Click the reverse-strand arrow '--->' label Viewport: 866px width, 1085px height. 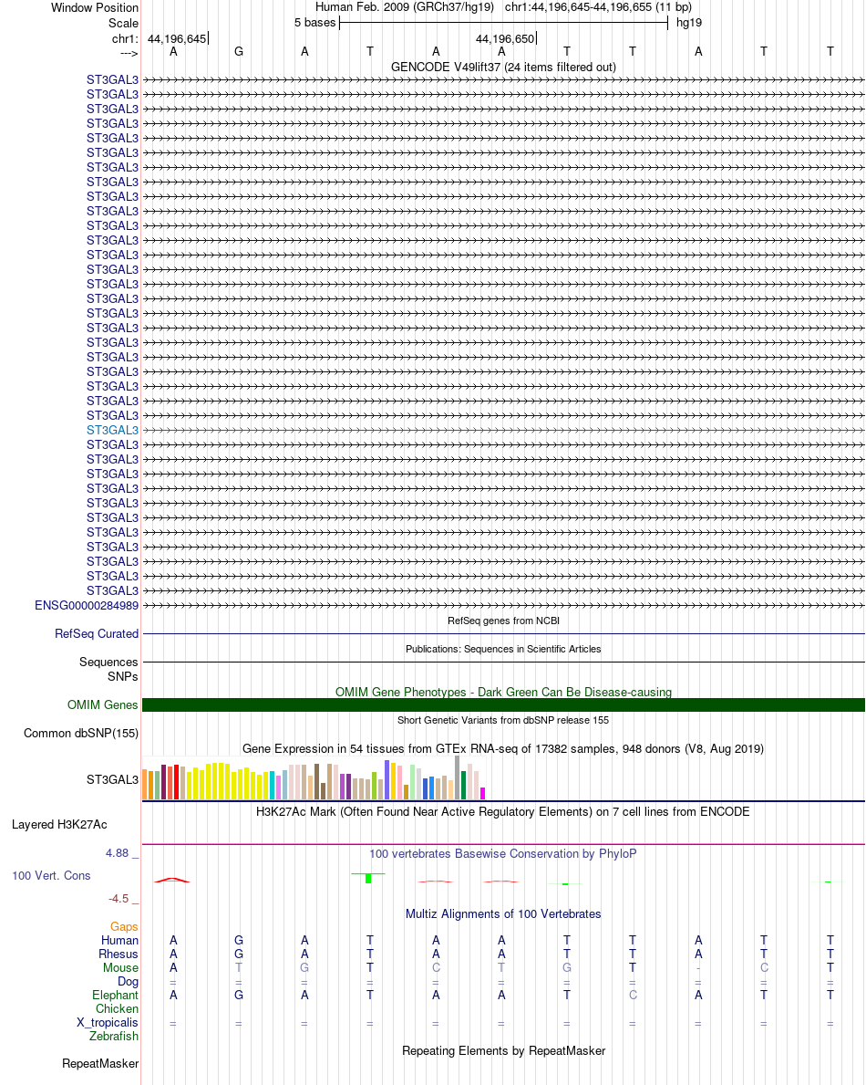tap(129, 53)
